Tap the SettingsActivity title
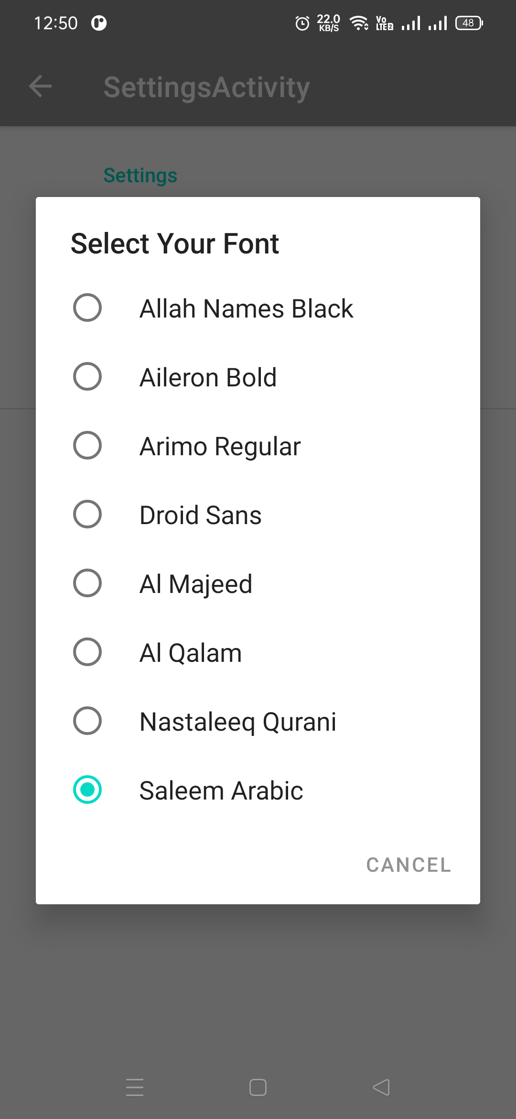Screen dimensions: 516x1119 [207, 87]
